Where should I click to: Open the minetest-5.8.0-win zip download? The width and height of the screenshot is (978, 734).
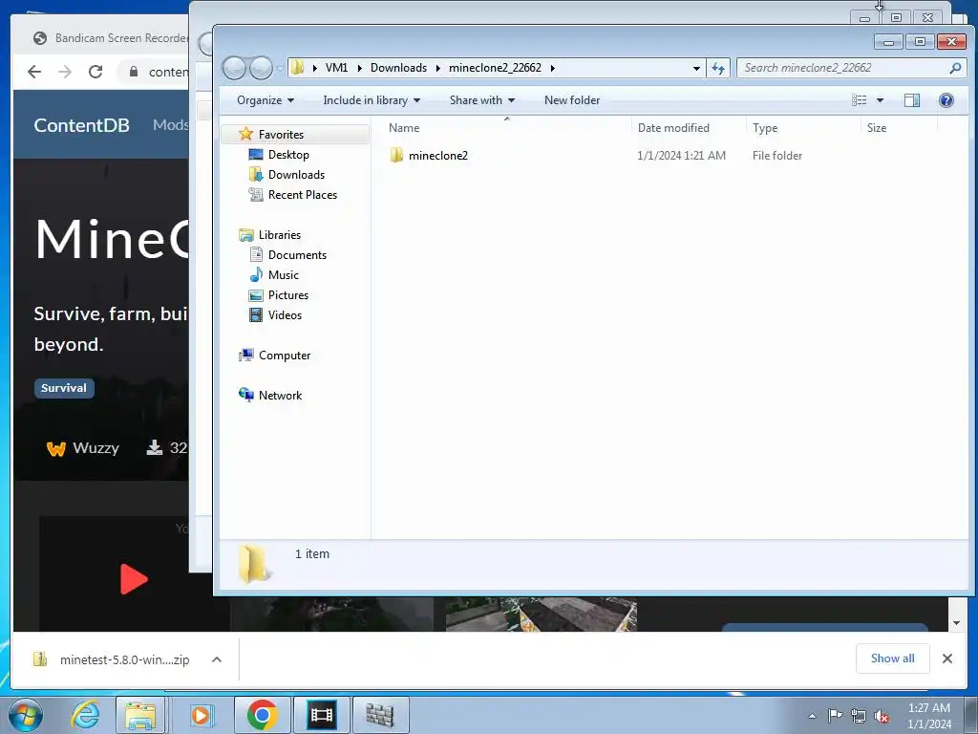pyautogui.click(x=113, y=659)
